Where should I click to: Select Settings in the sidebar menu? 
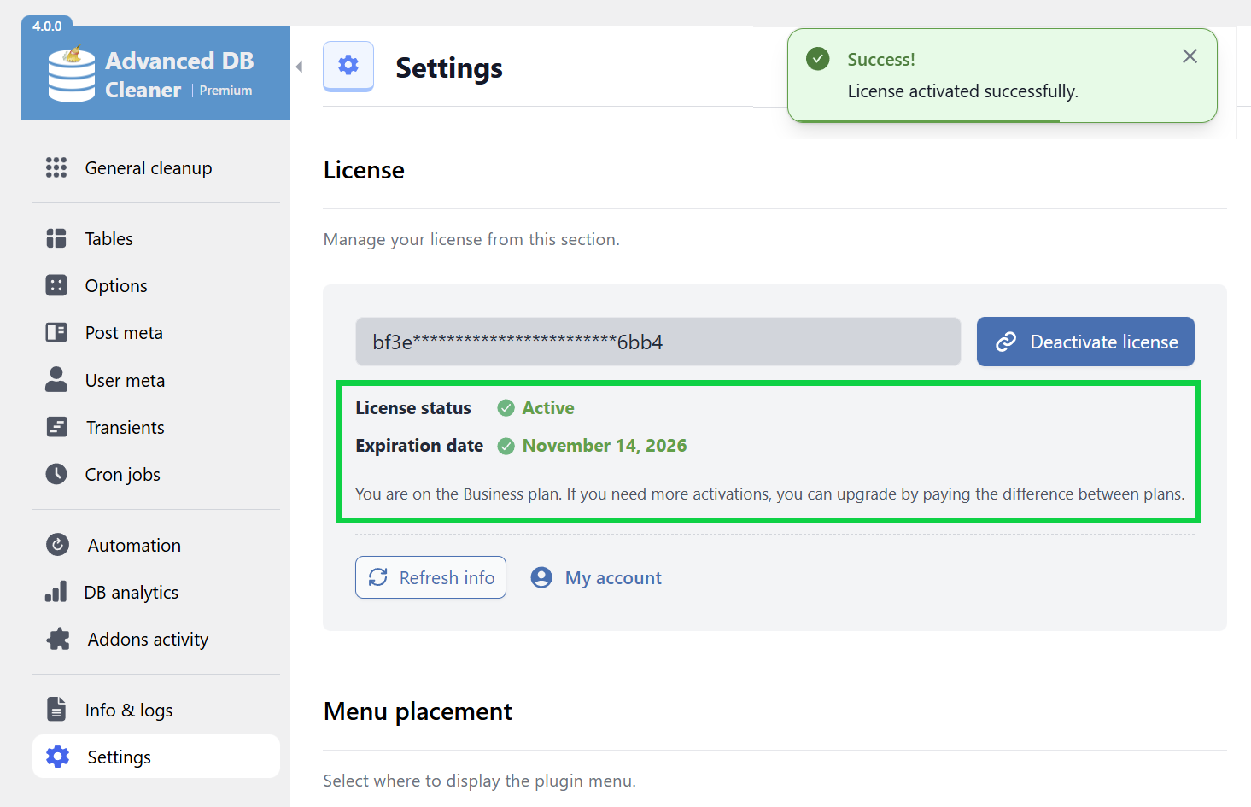pyautogui.click(x=119, y=757)
